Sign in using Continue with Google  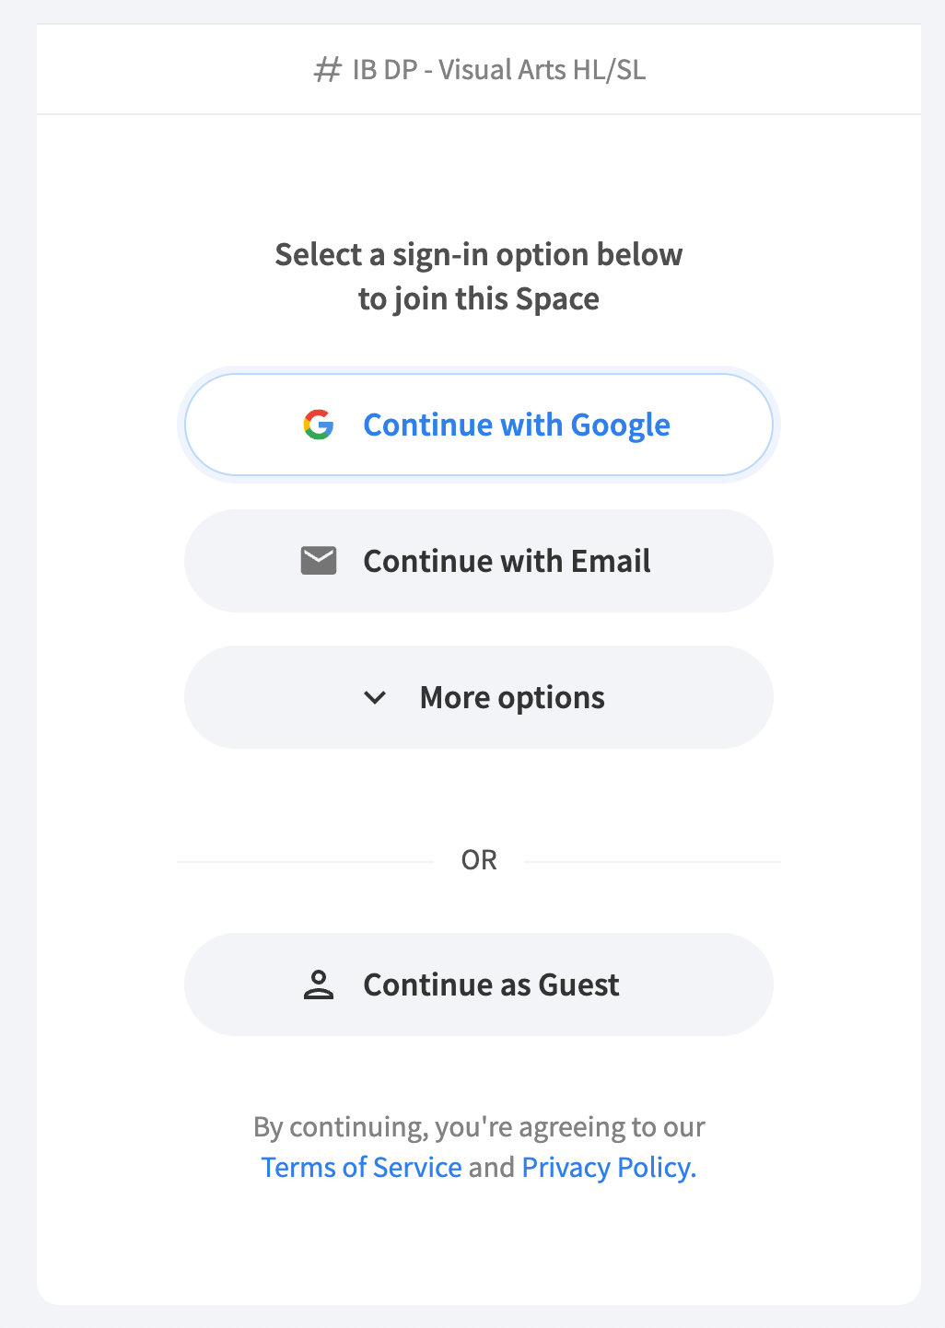(516, 425)
